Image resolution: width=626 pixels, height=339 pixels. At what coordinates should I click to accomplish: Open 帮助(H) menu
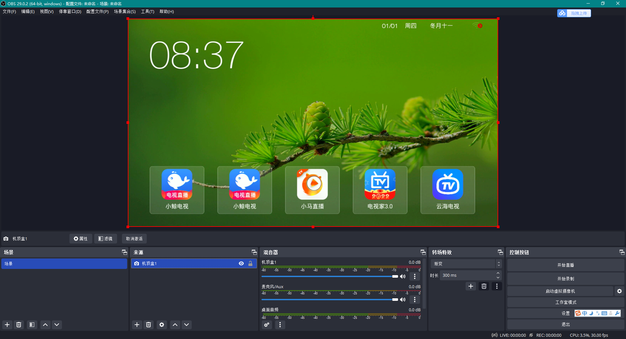[x=167, y=11]
